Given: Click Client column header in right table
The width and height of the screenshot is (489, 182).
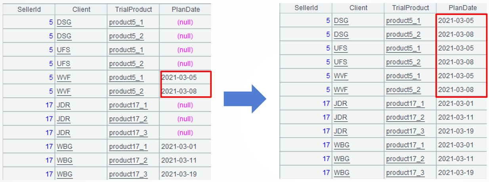Looking at the screenshot, I should click(x=358, y=8).
